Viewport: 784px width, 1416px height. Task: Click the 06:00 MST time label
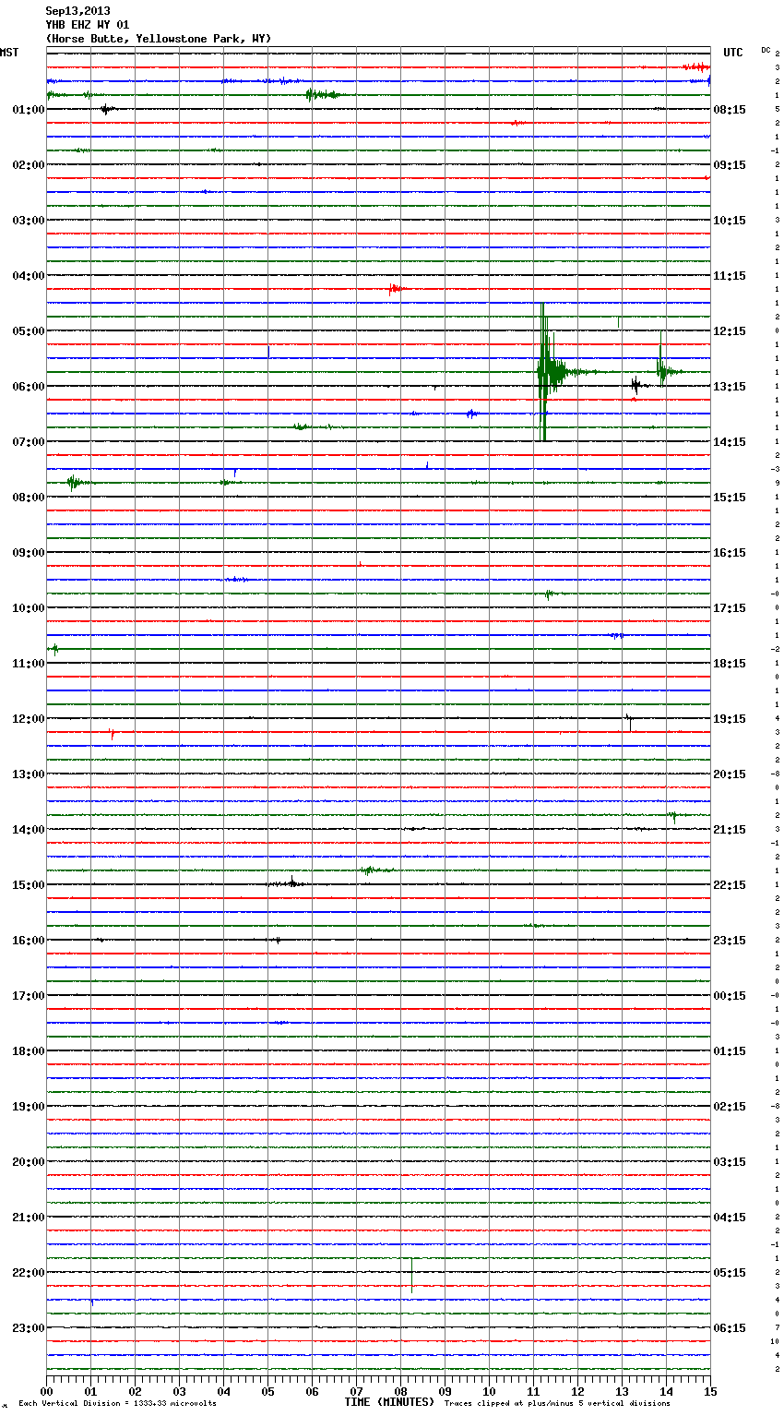(x=29, y=387)
